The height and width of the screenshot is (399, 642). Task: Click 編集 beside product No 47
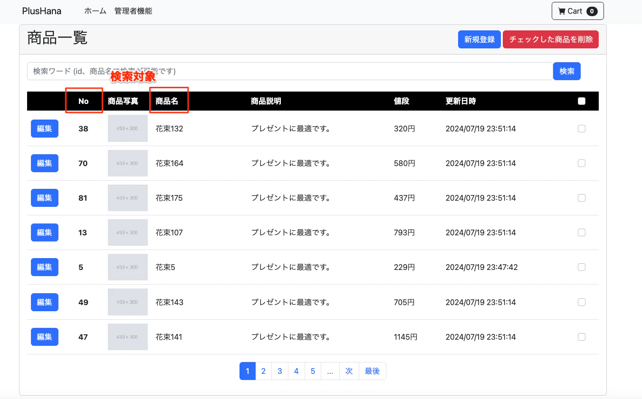coord(45,337)
